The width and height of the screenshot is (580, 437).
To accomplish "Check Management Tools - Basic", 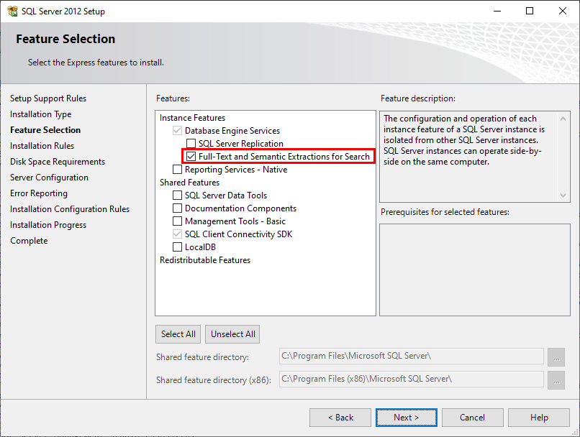I will click(x=178, y=221).
